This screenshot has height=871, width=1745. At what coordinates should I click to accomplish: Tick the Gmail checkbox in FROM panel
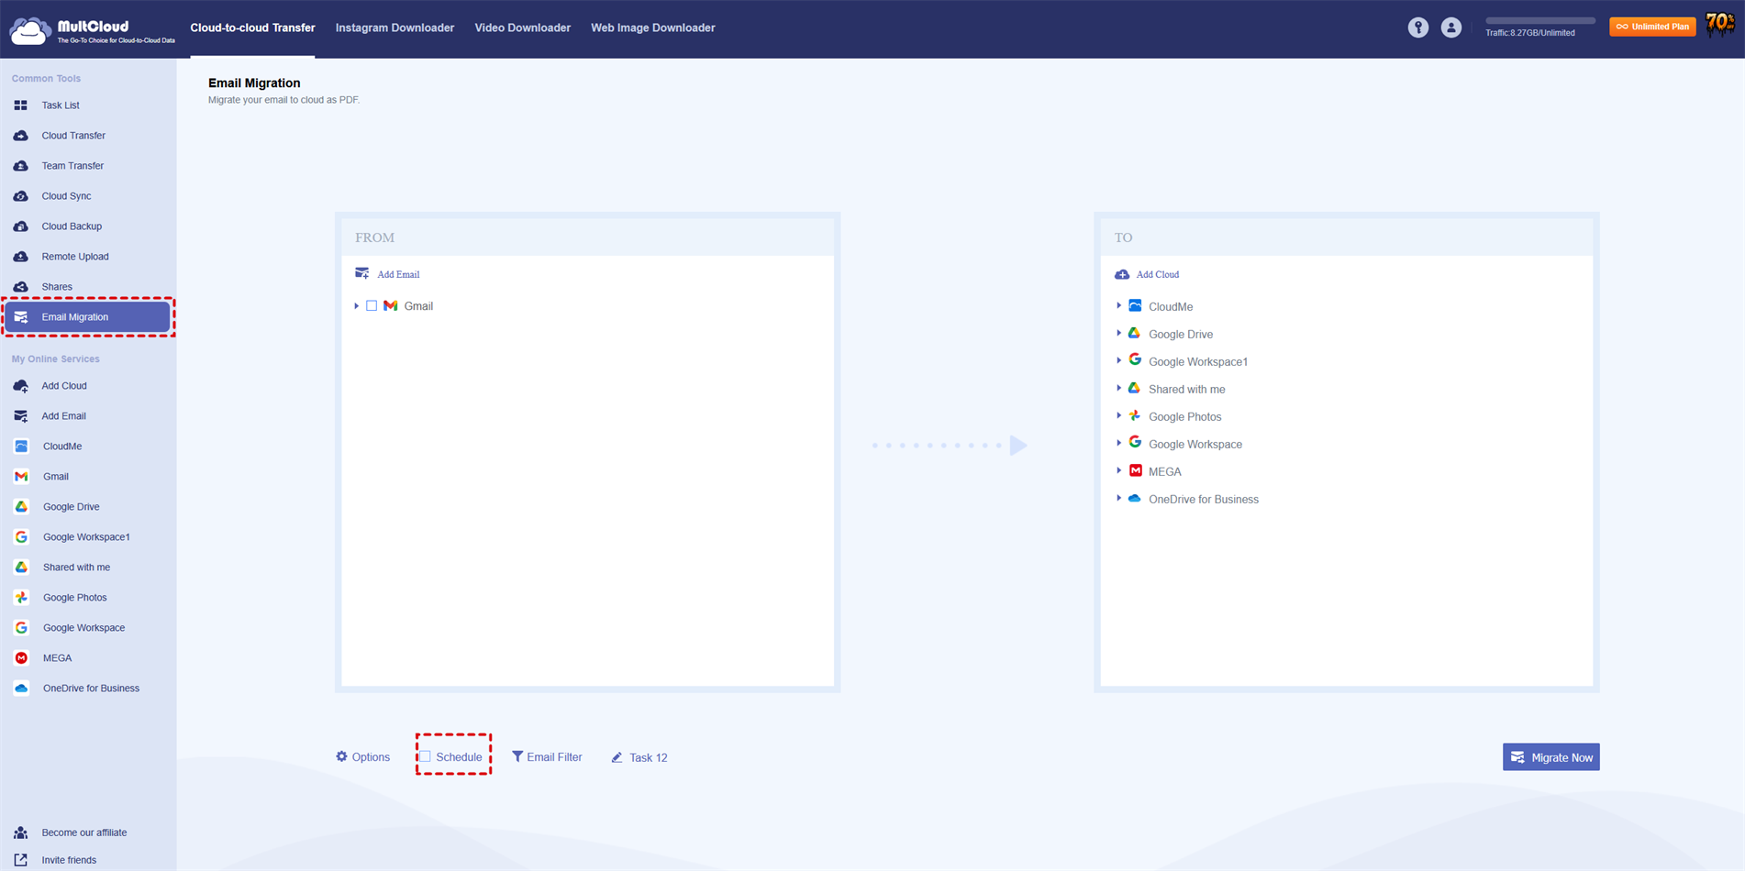(x=372, y=305)
